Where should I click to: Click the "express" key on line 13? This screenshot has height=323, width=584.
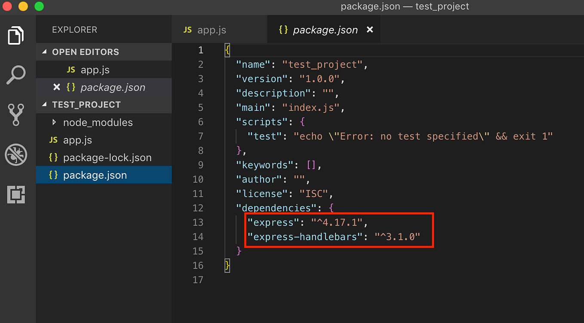274,222
